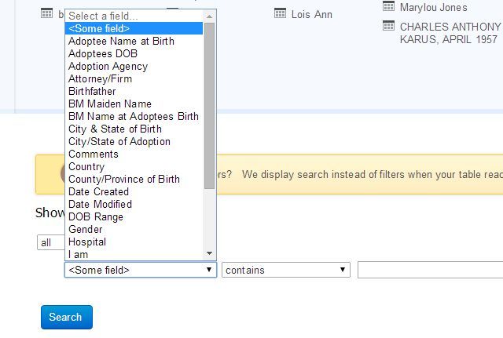The image size is (503, 338).
Task: Select "Adoptee Name at Birth" from list
Action: click(x=121, y=41)
